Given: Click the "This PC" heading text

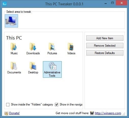Looking at the screenshot, I should point(14,38).
